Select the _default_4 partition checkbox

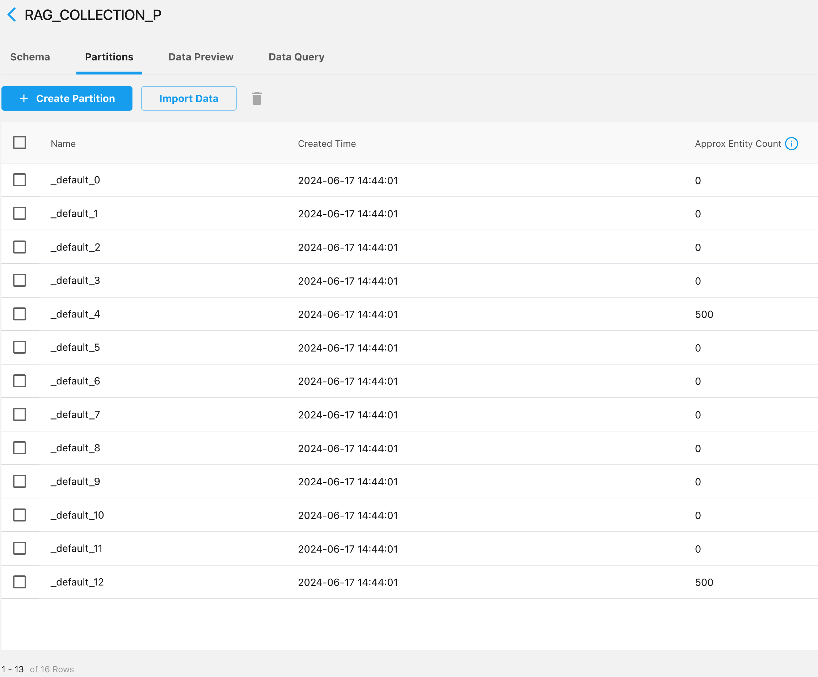[x=20, y=314]
